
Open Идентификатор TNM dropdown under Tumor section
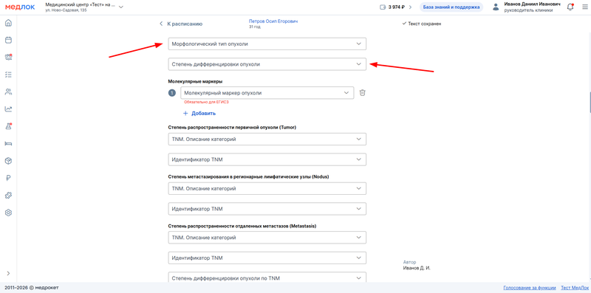(267, 159)
